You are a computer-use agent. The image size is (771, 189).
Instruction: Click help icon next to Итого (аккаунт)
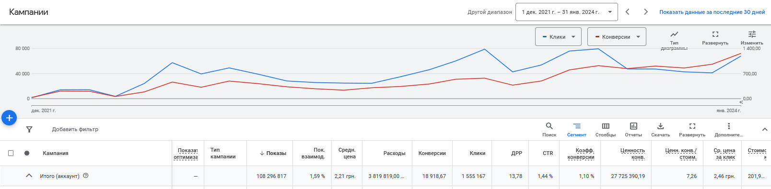point(86,176)
